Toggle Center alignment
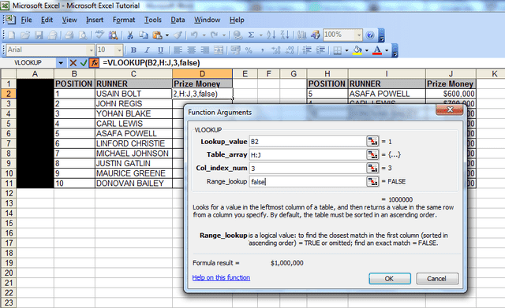Image resolution: width=505 pixels, height=308 pixels. 191,50
